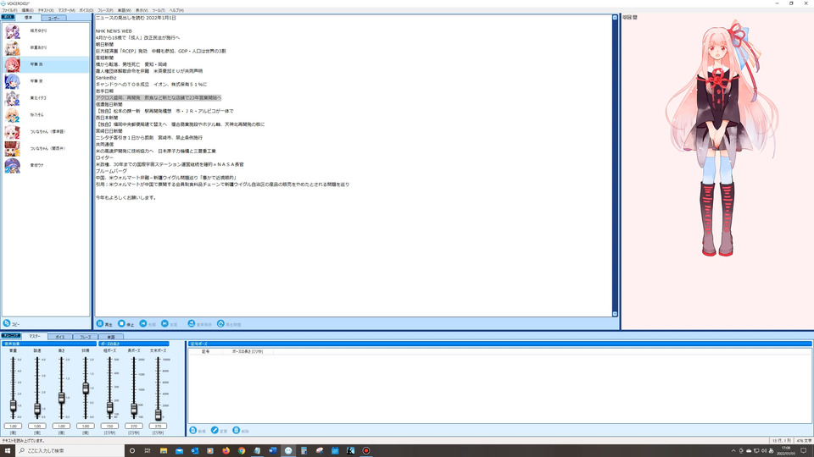Jump to end with 末尾 button

170,324
